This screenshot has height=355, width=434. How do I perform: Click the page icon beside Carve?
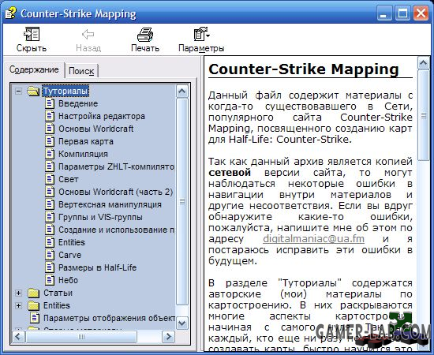50,255
